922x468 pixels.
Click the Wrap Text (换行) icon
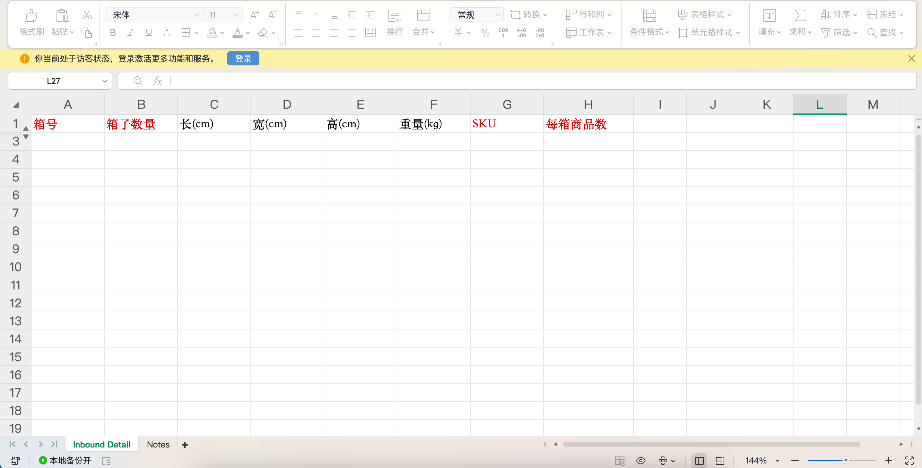395,16
